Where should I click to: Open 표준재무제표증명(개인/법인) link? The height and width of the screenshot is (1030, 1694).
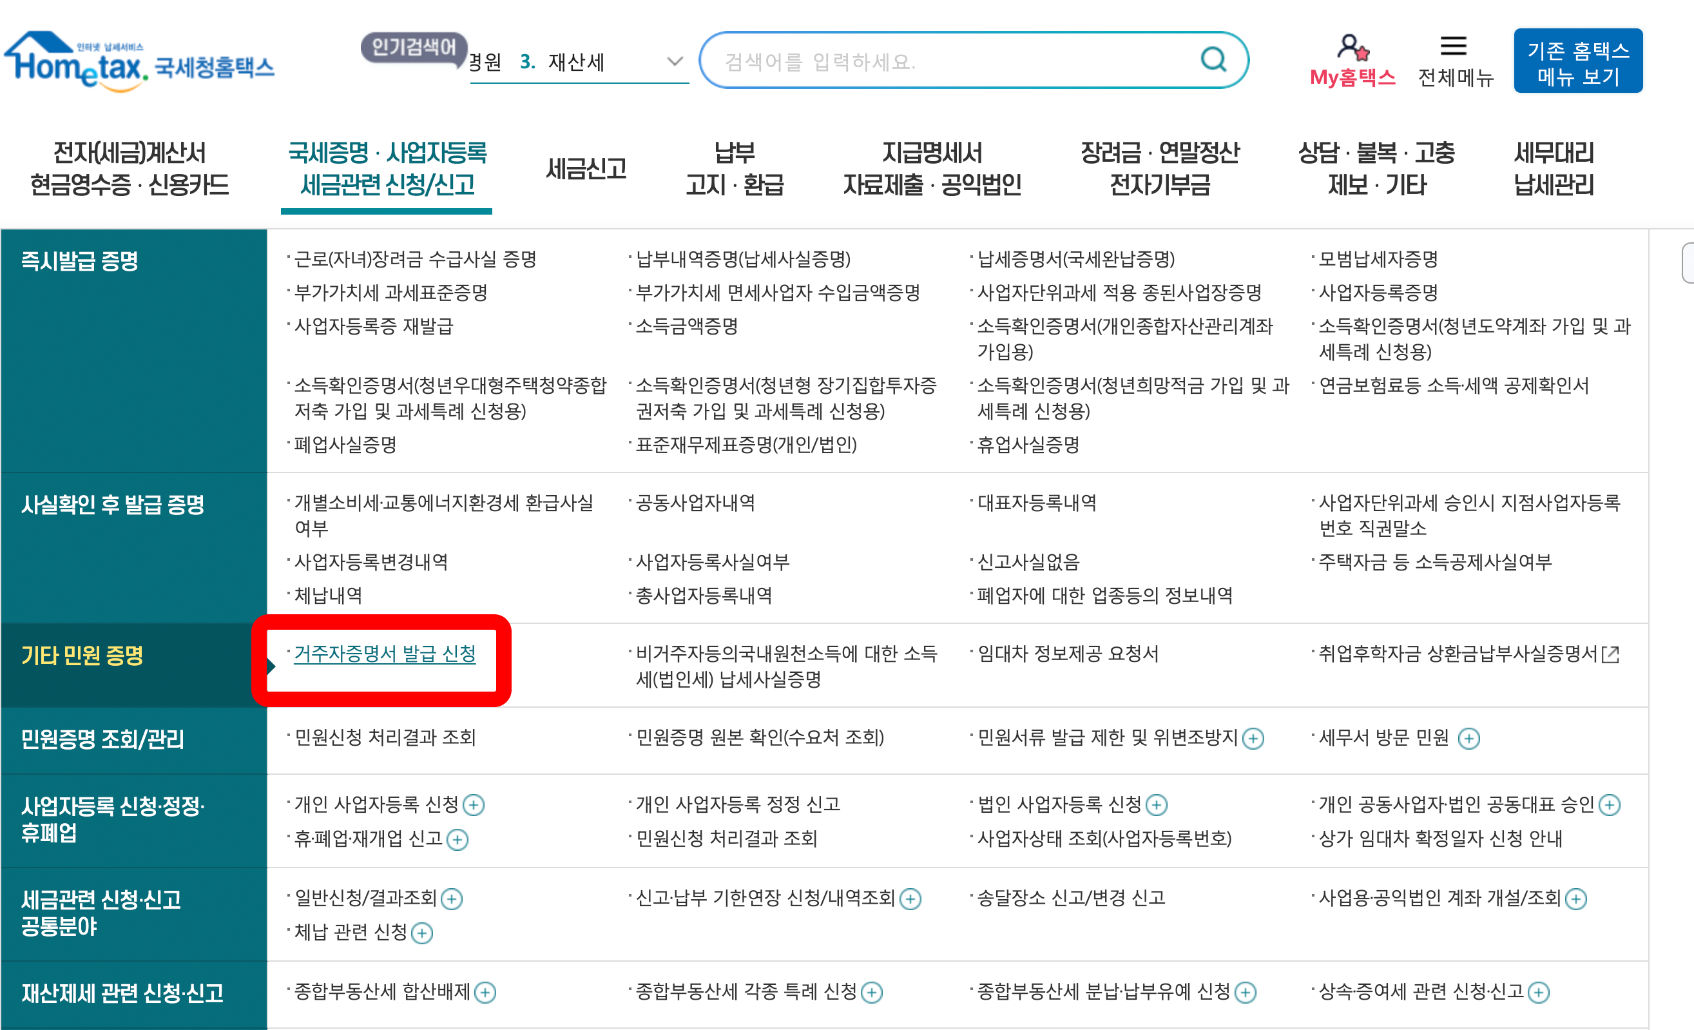click(x=746, y=445)
